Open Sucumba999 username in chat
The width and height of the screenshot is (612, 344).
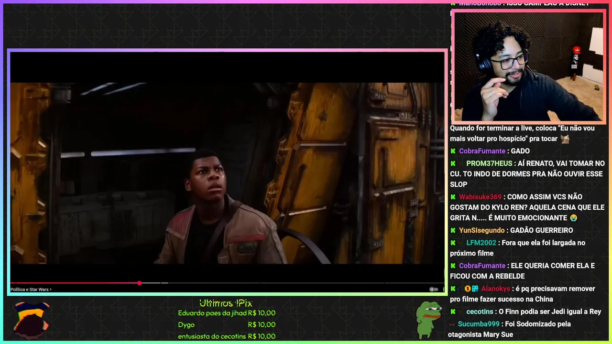479,324
